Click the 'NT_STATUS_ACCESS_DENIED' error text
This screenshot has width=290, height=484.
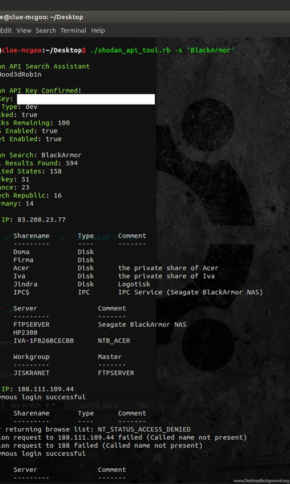(144, 430)
